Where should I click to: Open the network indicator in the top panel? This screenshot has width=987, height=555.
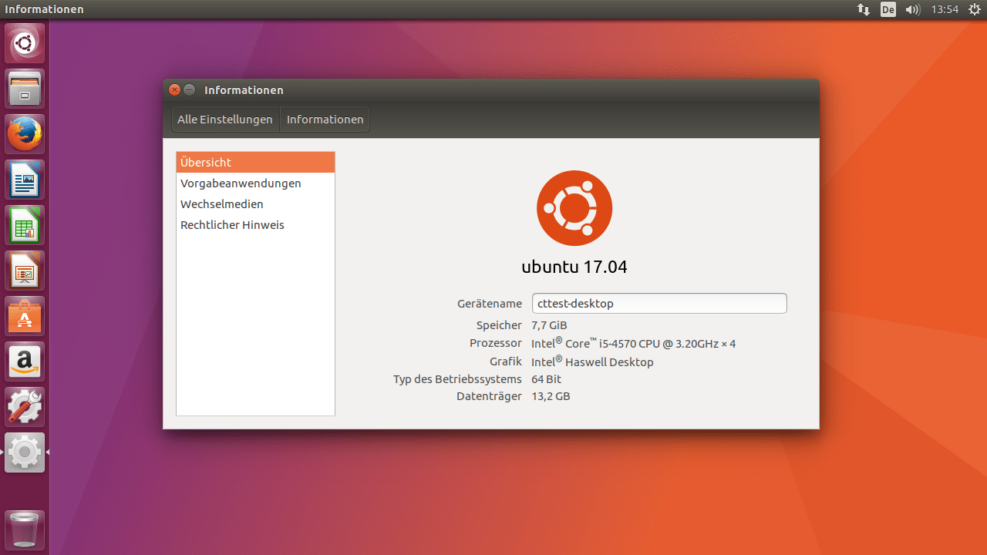tap(864, 9)
